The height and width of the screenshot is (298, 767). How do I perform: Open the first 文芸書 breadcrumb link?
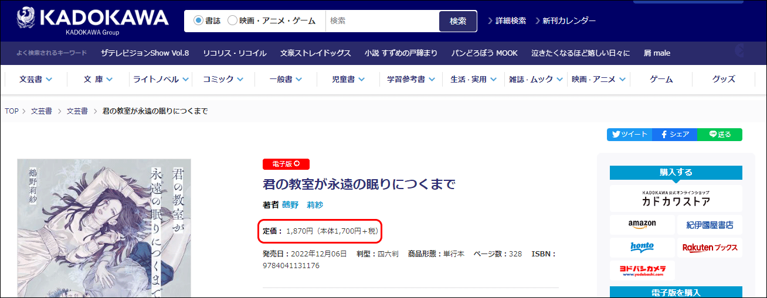point(41,111)
